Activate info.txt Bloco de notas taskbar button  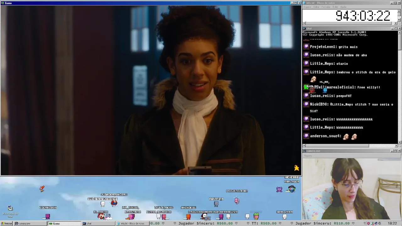pos(132,223)
